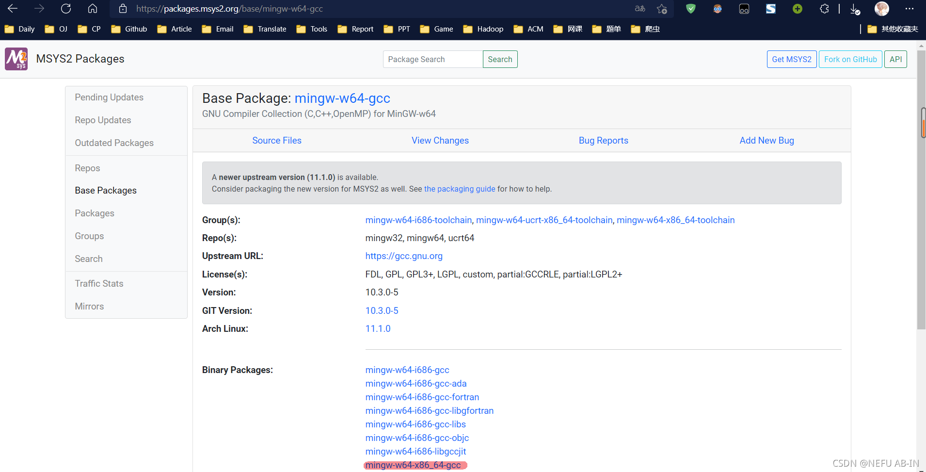The height and width of the screenshot is (472, 926).
Task: Open Groups in sidebar
Action: (x=89, y=236)
